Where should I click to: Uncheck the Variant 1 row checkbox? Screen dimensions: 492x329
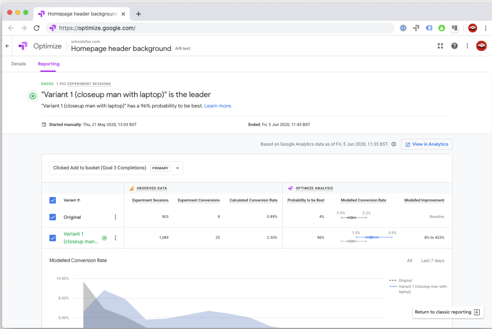pos(53,238)
